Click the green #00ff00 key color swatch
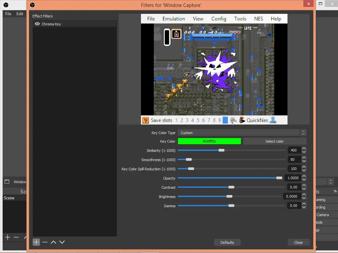The image size is (338, 253). click(209, 141)
